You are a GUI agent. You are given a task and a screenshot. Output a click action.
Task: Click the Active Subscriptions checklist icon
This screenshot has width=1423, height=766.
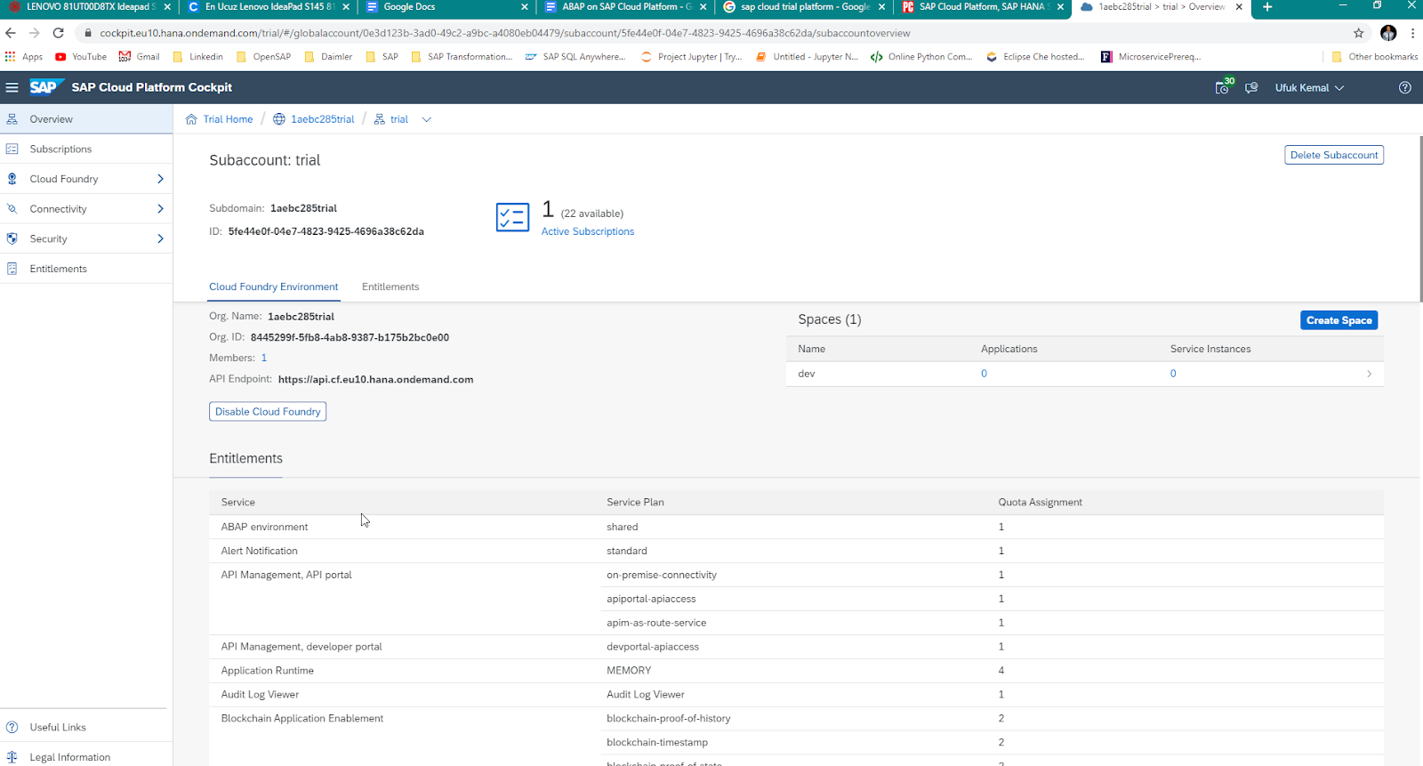pyautogui.click(x=513, y=217)
